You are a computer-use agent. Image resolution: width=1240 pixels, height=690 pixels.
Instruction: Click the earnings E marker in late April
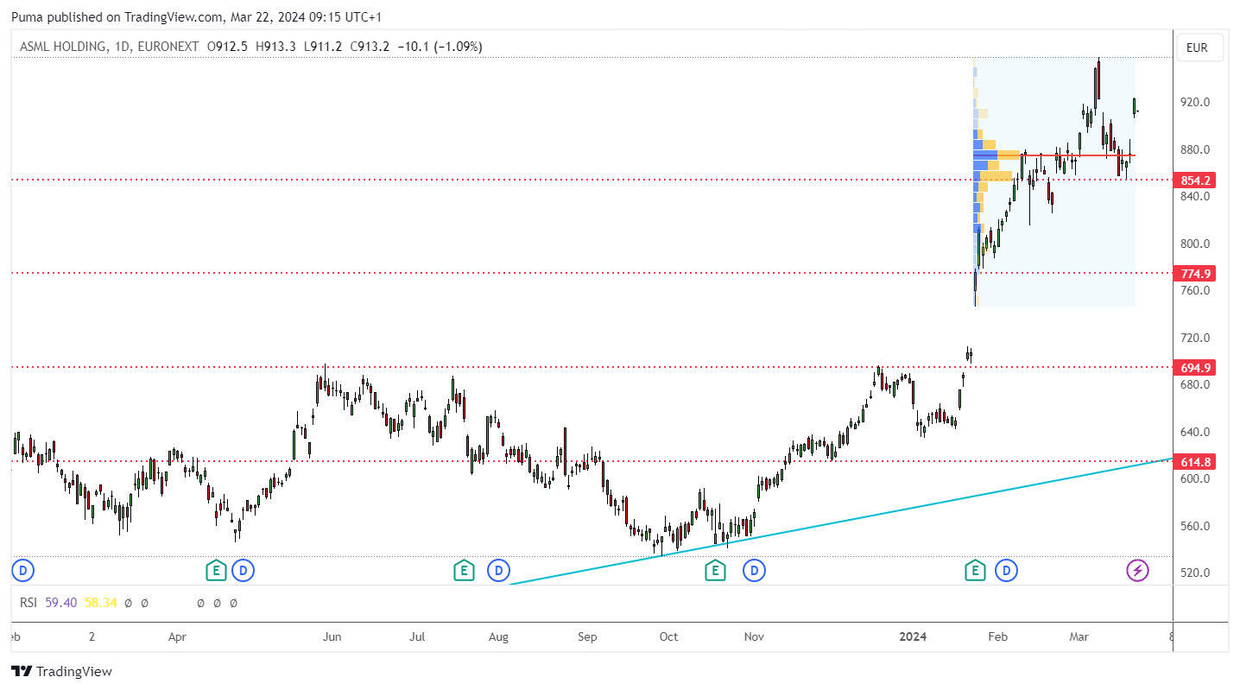pyautogui.click(x=216, y=570)
